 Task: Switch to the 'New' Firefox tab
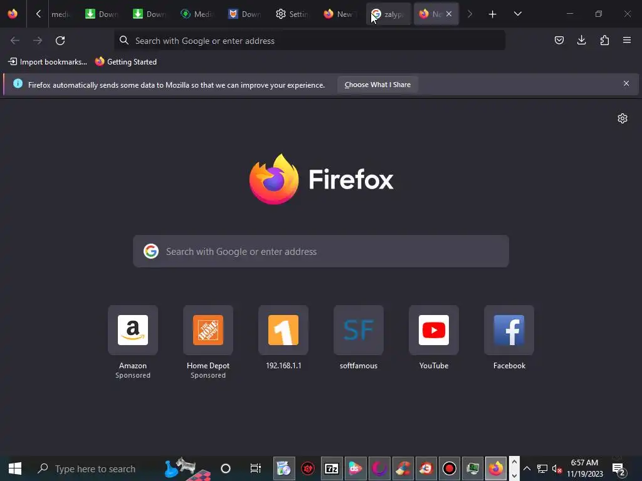(340, 14)
